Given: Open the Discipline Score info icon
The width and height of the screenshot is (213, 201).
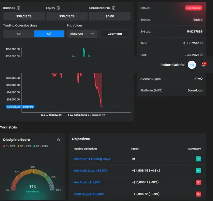Looking at the screenshot, I should click(59, 140).
